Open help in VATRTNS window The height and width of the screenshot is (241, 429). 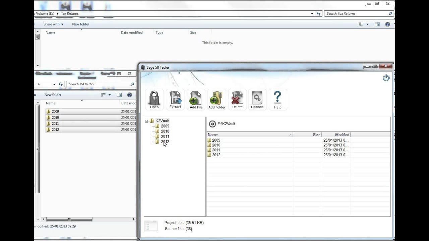(x=130, y=95)
